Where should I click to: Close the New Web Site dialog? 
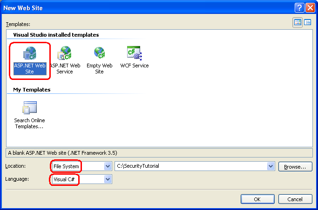point(310,8)
